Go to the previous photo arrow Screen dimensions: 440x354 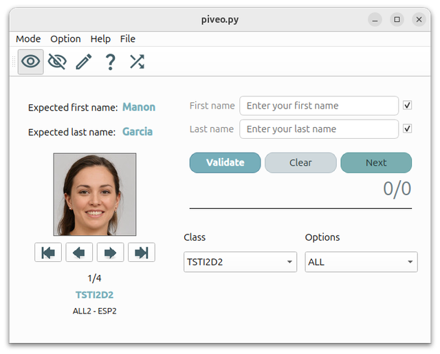(x=79, y=252)
